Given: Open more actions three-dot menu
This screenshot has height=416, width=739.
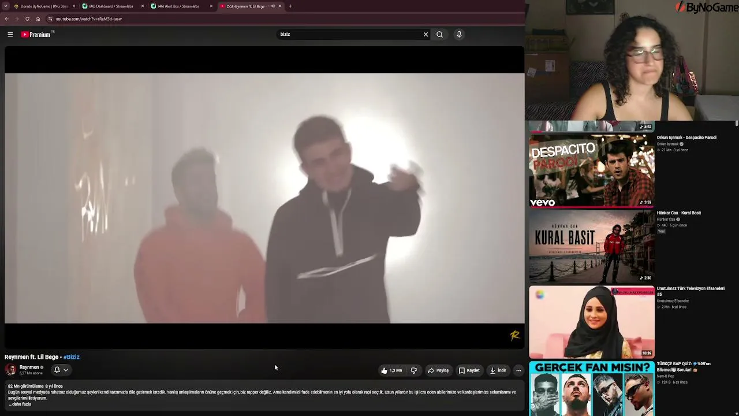Looking at the screenshot, I should (518, 371).
